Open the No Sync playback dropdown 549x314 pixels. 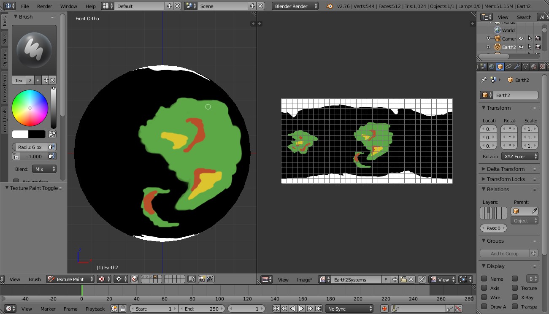pyautogui.click(x=349, y=309)
